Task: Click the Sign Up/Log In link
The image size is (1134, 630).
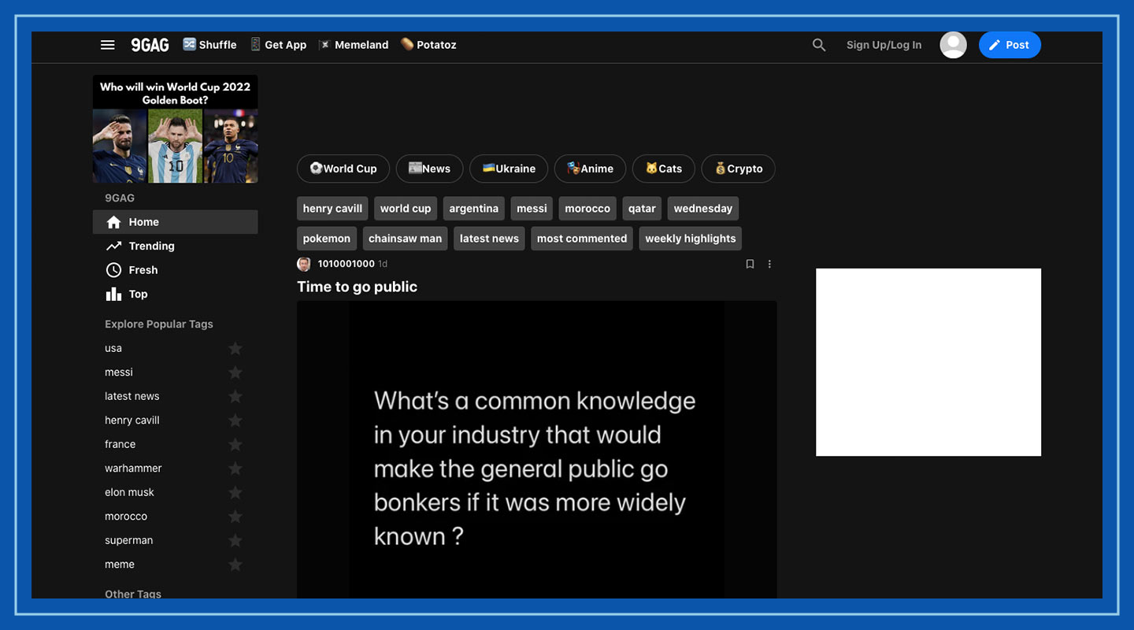Action: [x=884, y=45]
